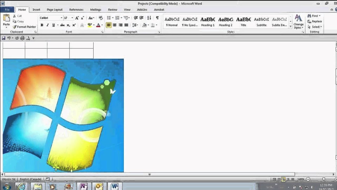Switch to the Insert tab
Image resolution: width=337 pixels, height=190 pixels.
36,9
